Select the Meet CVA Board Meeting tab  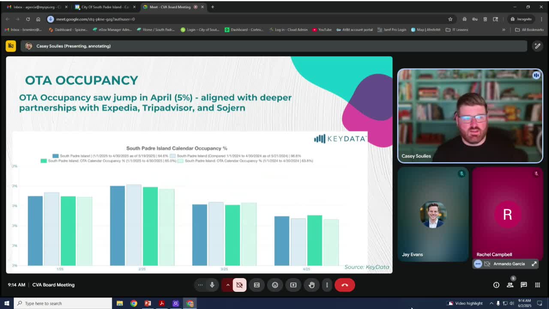pos(174,7)
